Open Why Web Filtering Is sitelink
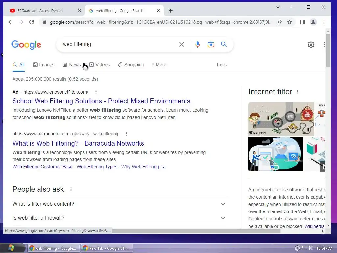 click(144, 167)
